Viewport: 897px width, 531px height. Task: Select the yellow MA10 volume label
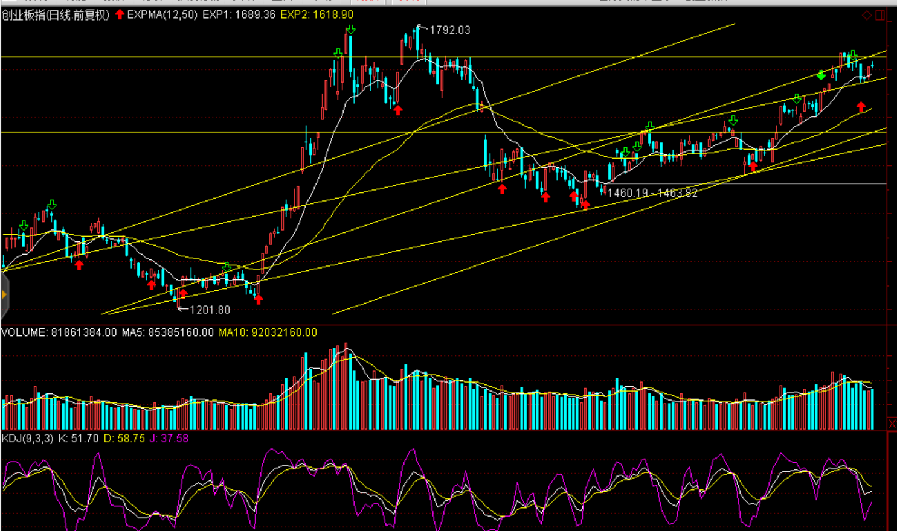tap(268, 332)
